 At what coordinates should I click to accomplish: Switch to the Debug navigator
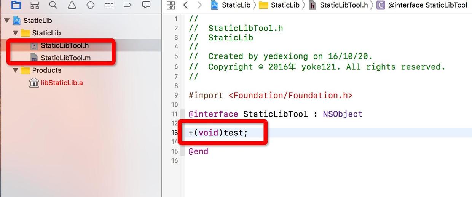pos(109,5)
